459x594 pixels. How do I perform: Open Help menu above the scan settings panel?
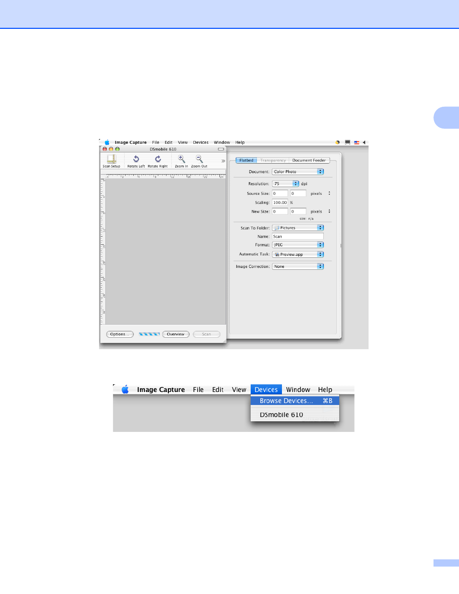240,142
